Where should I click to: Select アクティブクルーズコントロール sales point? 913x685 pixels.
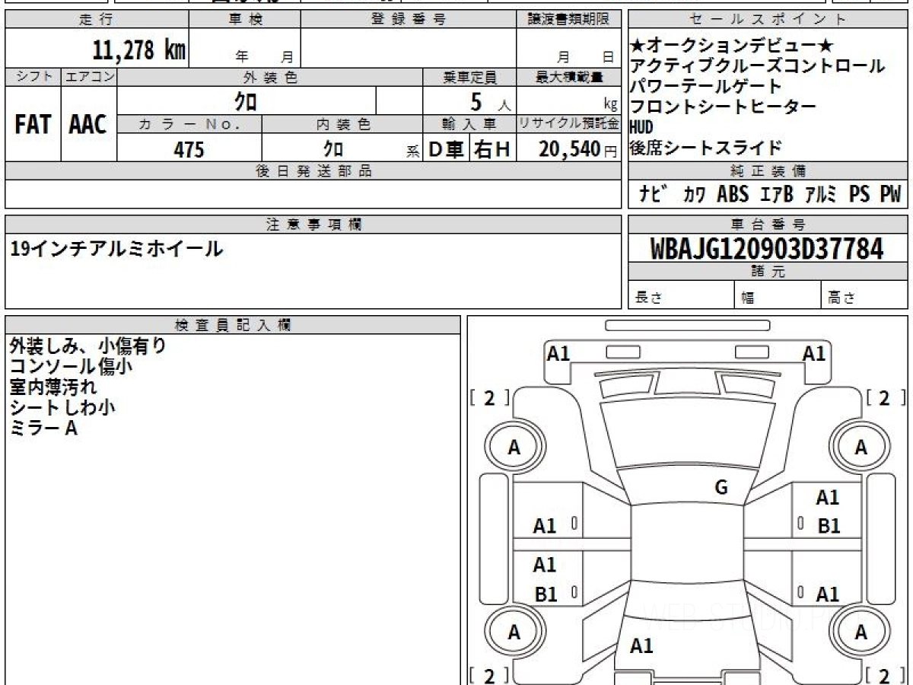point(758,66)
